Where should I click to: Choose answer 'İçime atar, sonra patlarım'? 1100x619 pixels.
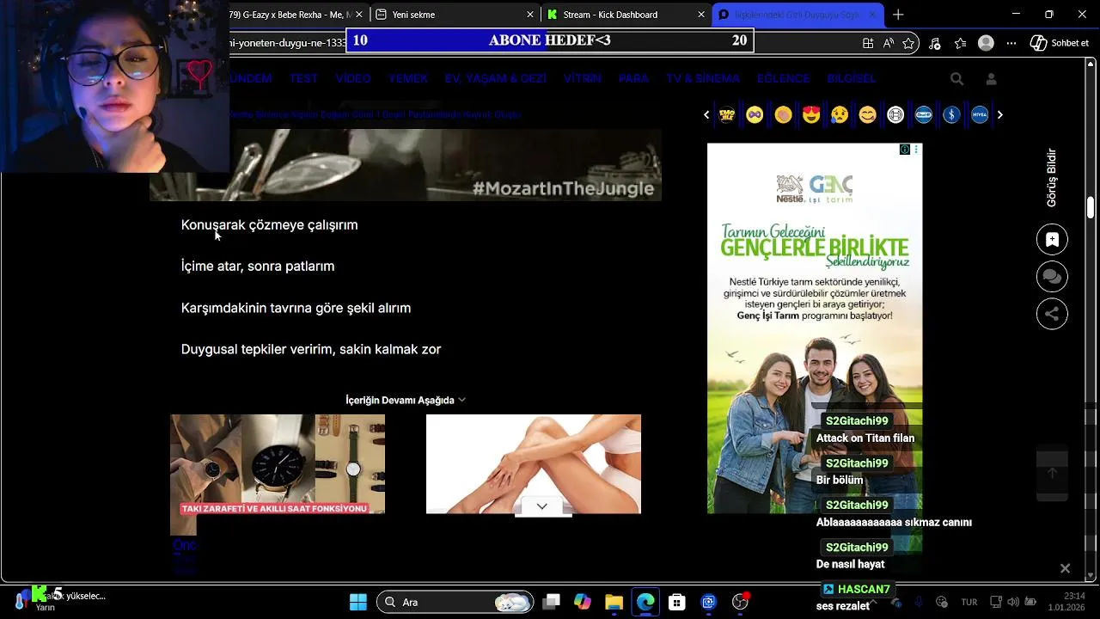coord(258,267)
